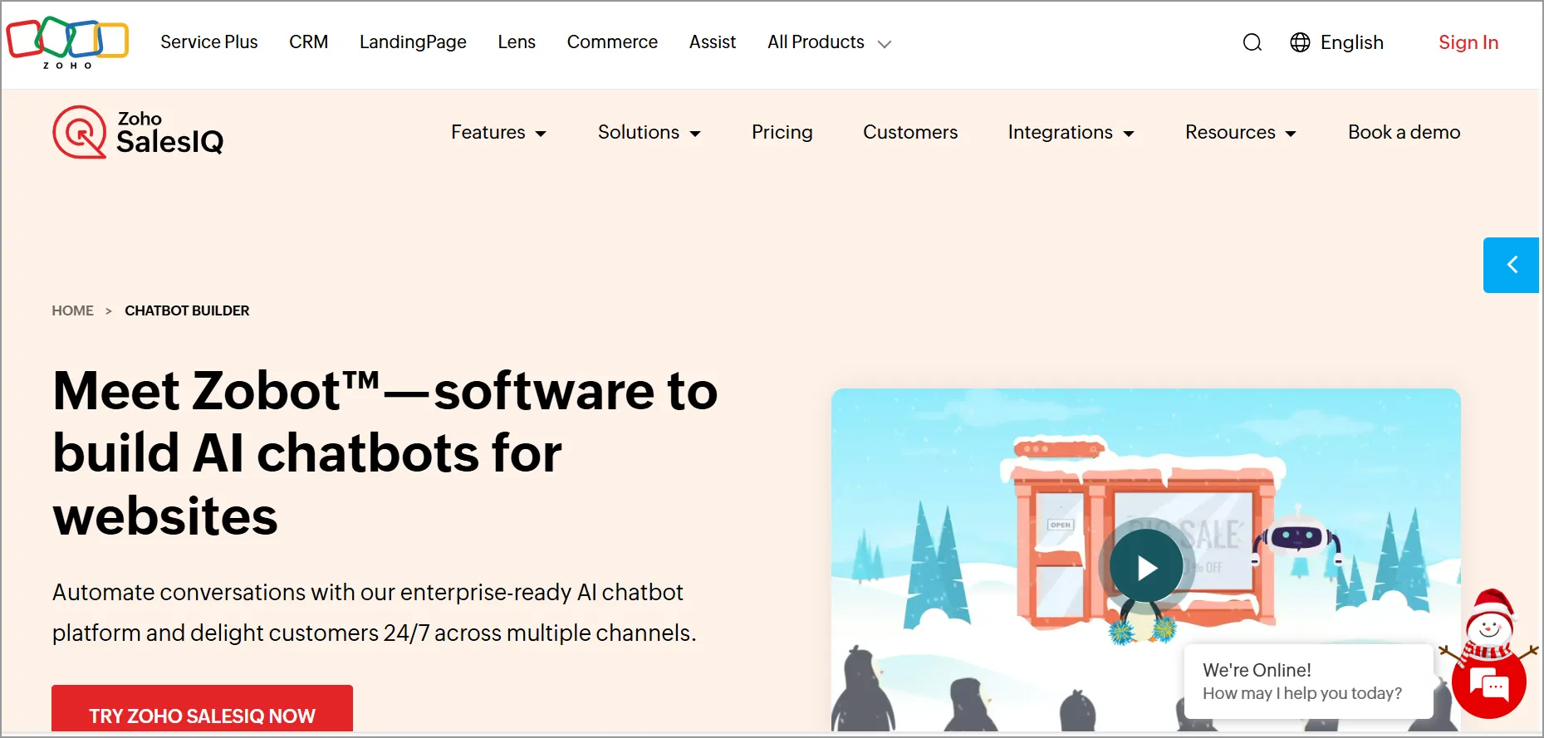This screenshot has width=1544, height=738.
Task: Open the Customers page
Action: (910, 132)
